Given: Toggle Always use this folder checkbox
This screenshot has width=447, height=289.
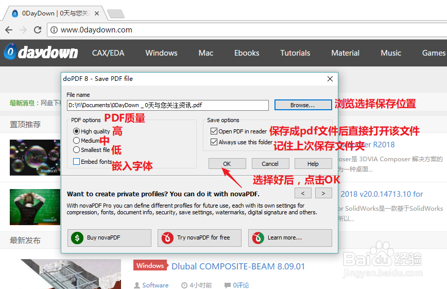Looking at the screenshot, I should [214, 142].
